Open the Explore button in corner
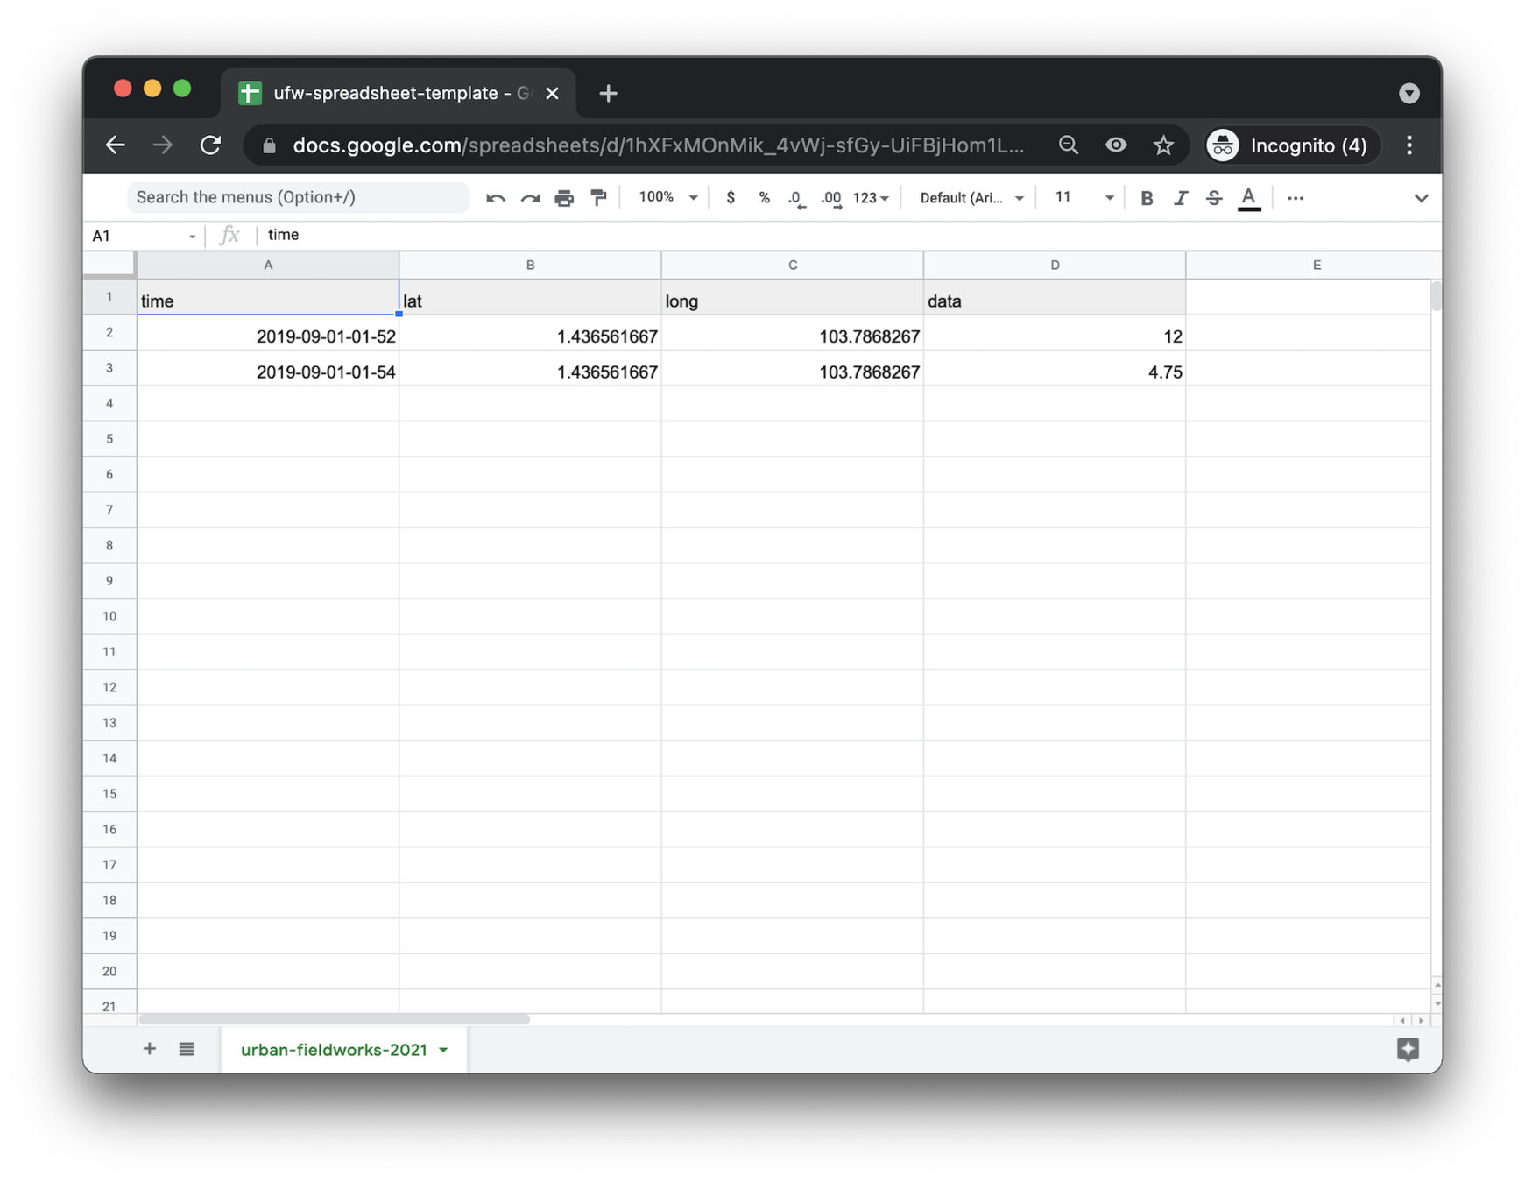Viewport: 1525px width, 1183px height. (1408, 1049)
